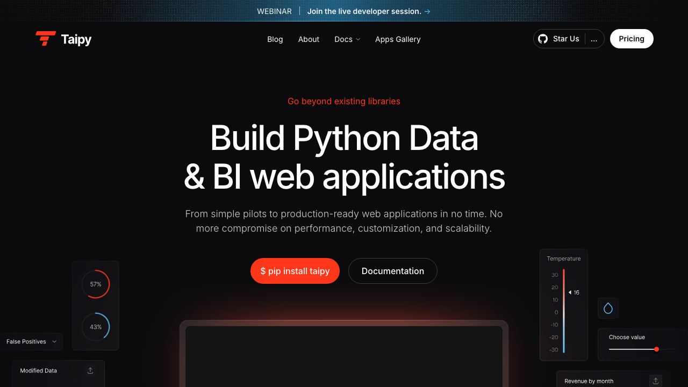
Task: Click the temperature marker showing 16
Action: pos(574,292)
